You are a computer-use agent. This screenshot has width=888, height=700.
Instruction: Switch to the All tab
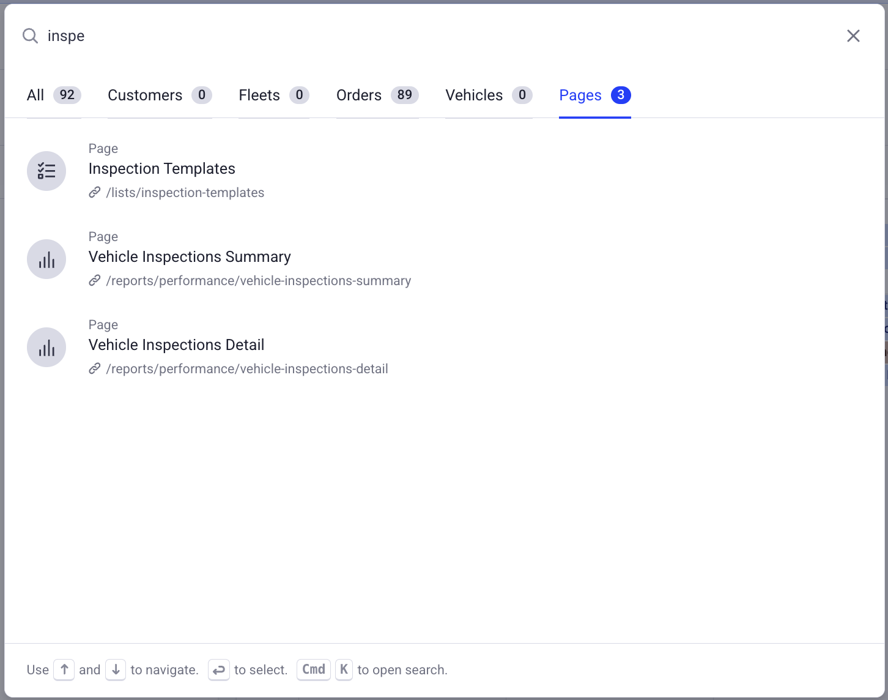pyautogui.click(x=54, y=95)
